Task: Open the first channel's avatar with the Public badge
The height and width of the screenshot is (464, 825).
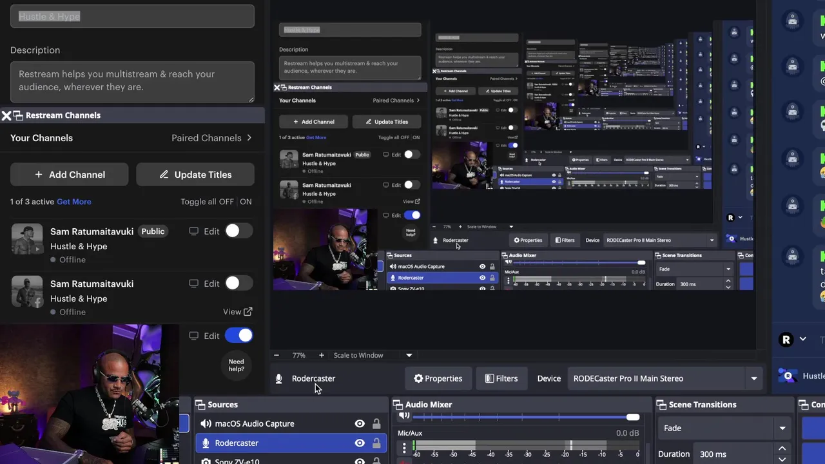Action: click(27, 240)
